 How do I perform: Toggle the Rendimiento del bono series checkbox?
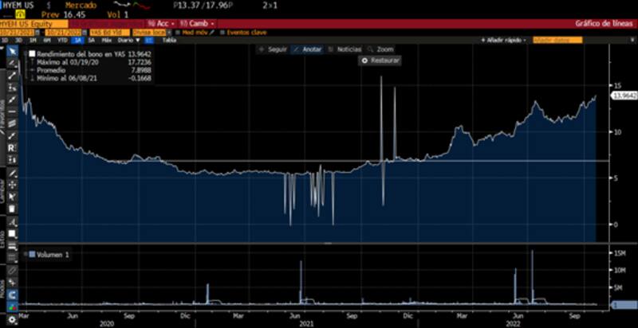click(32, 54)
